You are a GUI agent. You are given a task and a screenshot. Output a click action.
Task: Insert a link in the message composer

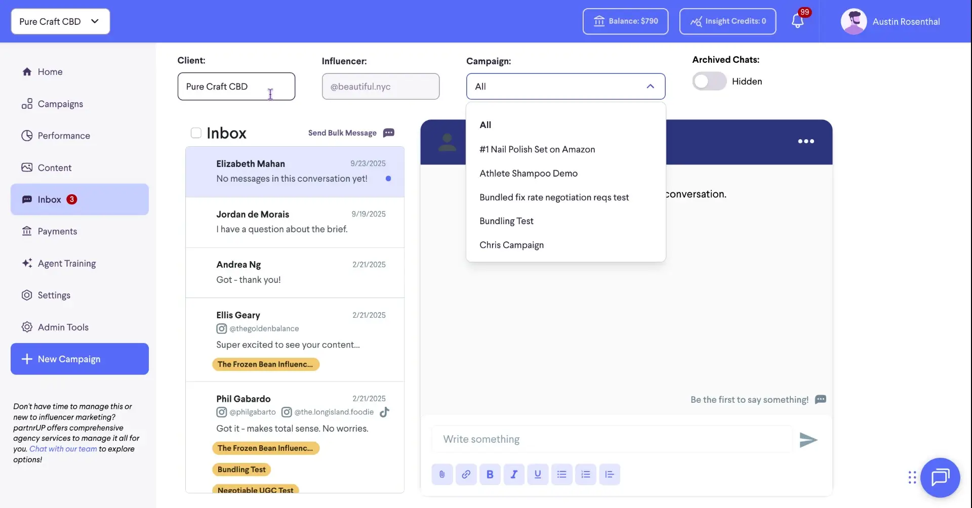click(x=466, y=474)
